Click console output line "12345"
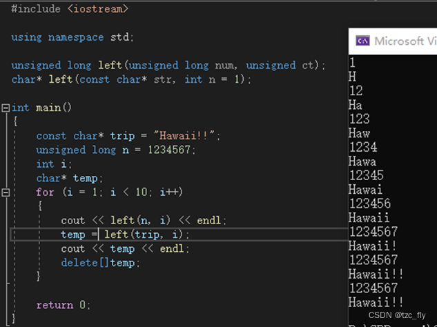This screenshot has width=437, height=327. 366,175
